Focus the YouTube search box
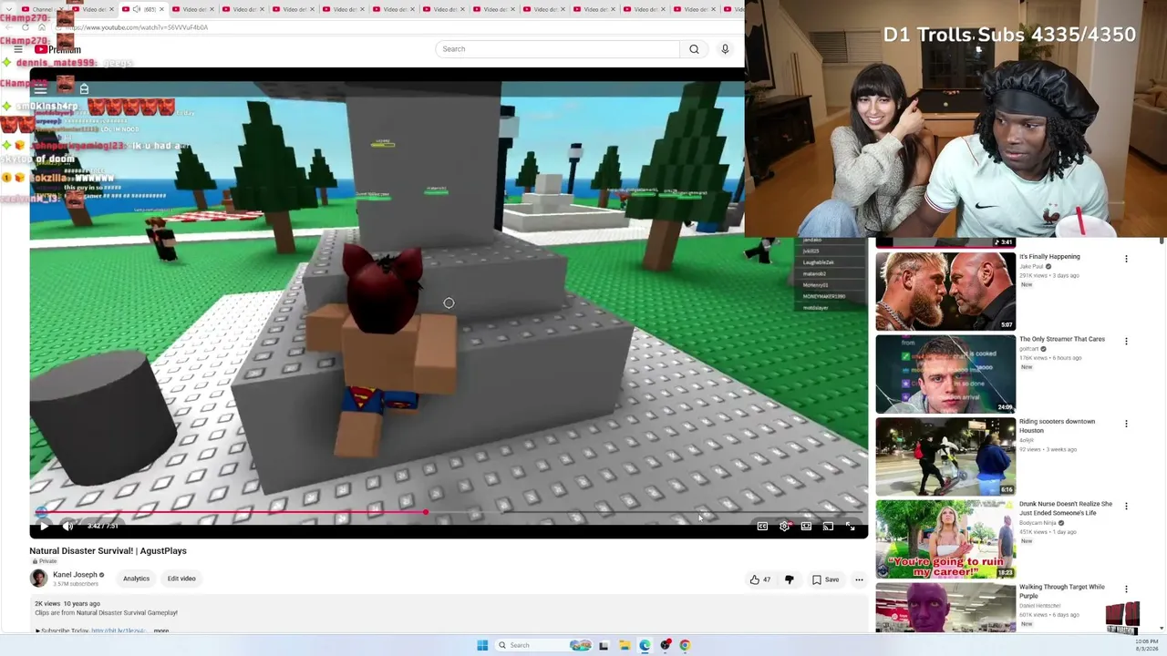This screenshot has height=656, width=1167. 557,49
